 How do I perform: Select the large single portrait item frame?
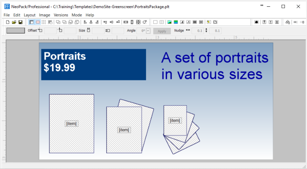click(72, 124)
